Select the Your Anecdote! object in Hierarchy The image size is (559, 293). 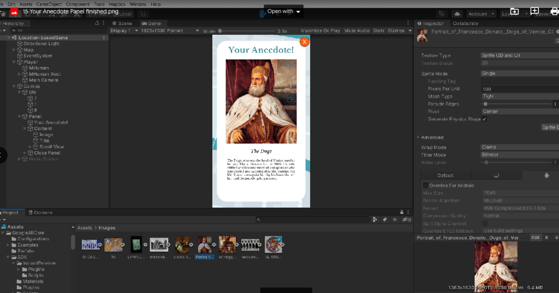coord(51,123)
